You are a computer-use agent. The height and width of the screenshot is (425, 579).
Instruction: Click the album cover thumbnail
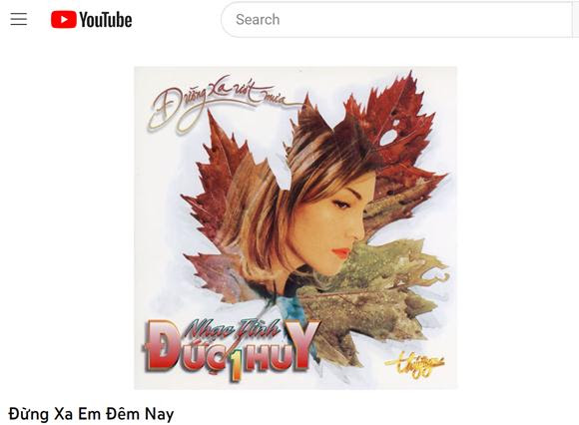coord(295,227)
